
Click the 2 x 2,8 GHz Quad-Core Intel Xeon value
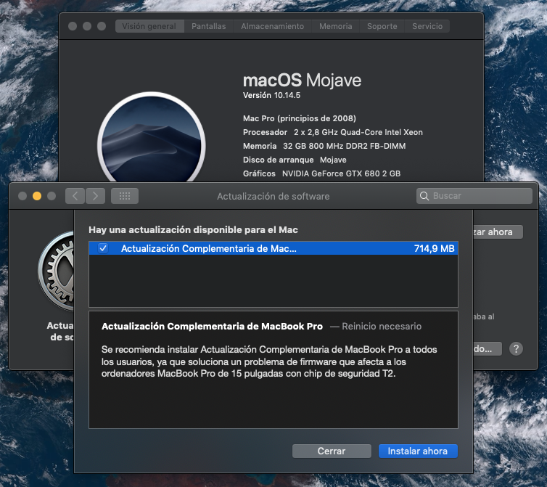point(358,132)
